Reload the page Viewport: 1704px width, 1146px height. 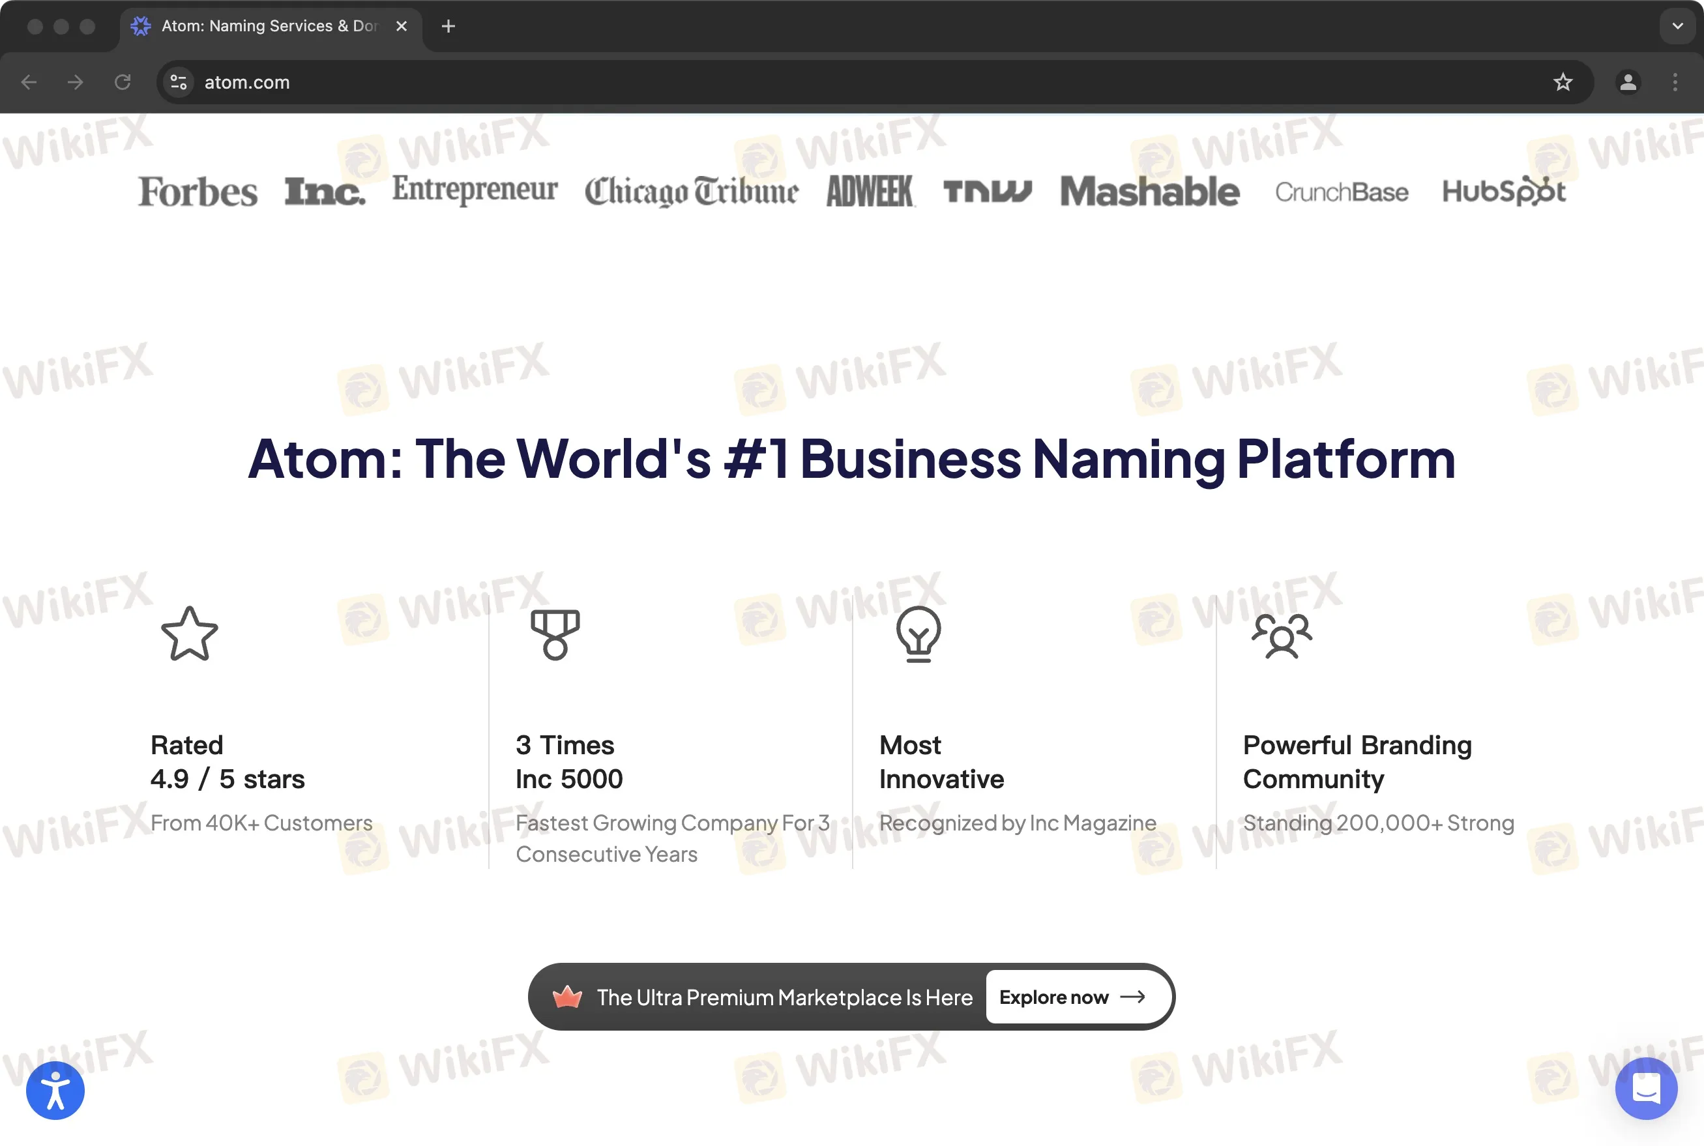(123, 82)
